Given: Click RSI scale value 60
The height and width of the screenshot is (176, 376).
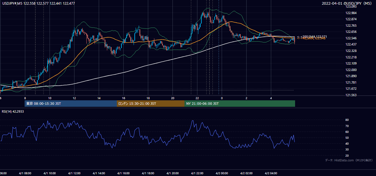Looking at the screenshot, I should tap(347, 132).
